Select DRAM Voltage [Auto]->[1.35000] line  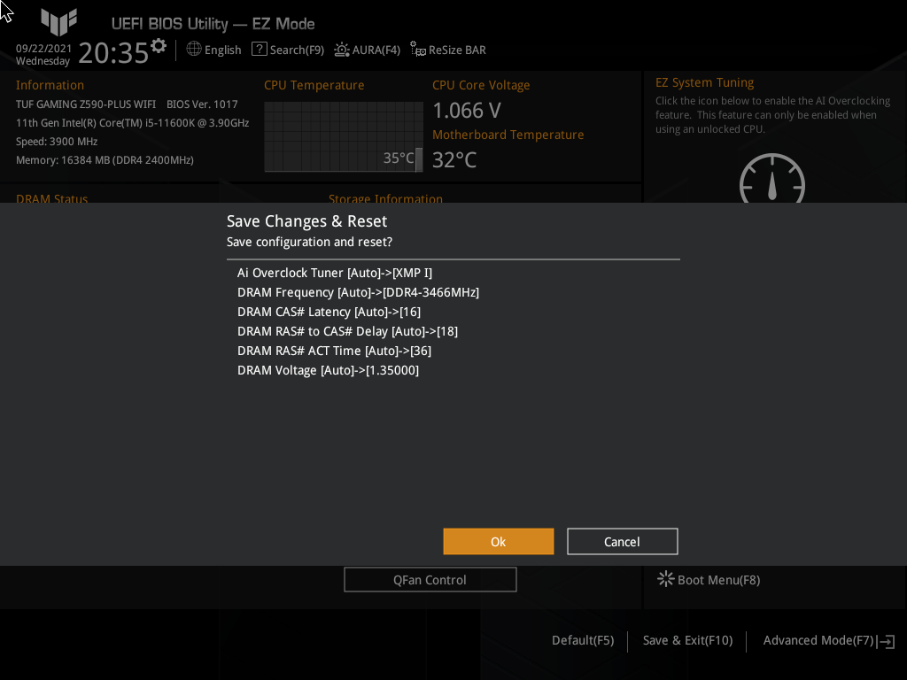point(328,371)
